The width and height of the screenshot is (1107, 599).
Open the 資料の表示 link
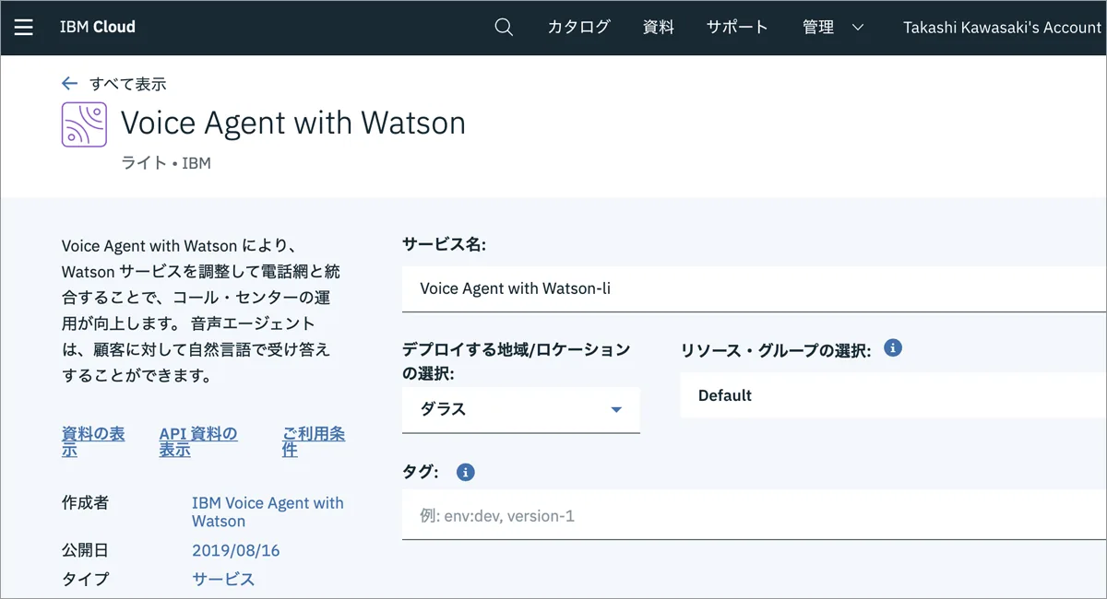point(93,442)
